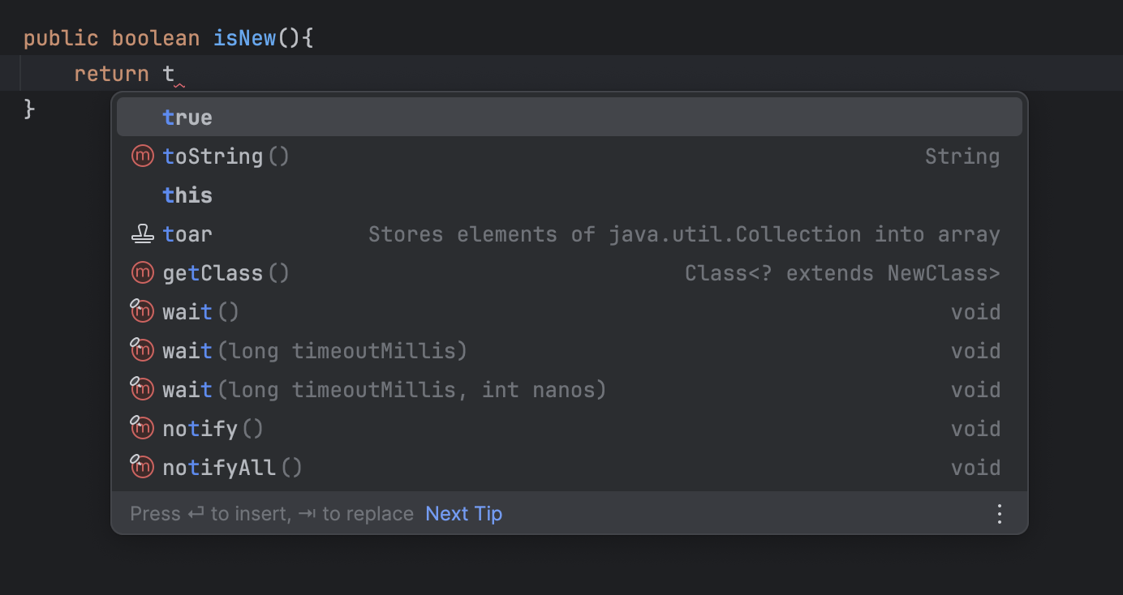The image size is (1123, 595).
Task: Click the closing brace of isNew
Action: pyautogui.click(x=28, y=108)
